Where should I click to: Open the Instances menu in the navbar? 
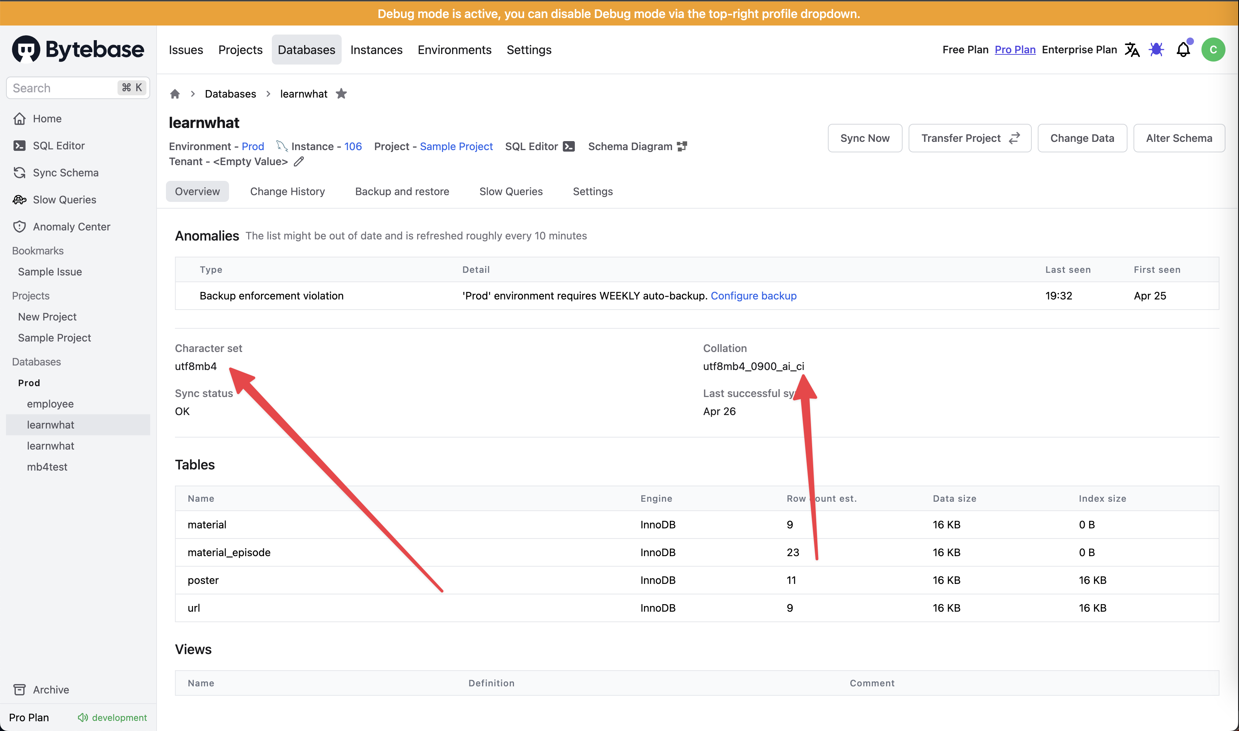click(x=376, y=49)
